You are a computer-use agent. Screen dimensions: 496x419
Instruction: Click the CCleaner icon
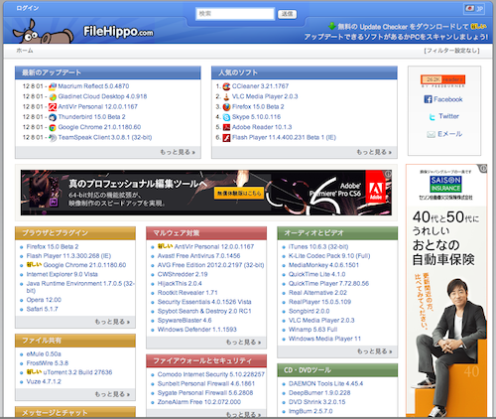coord(226,86)
